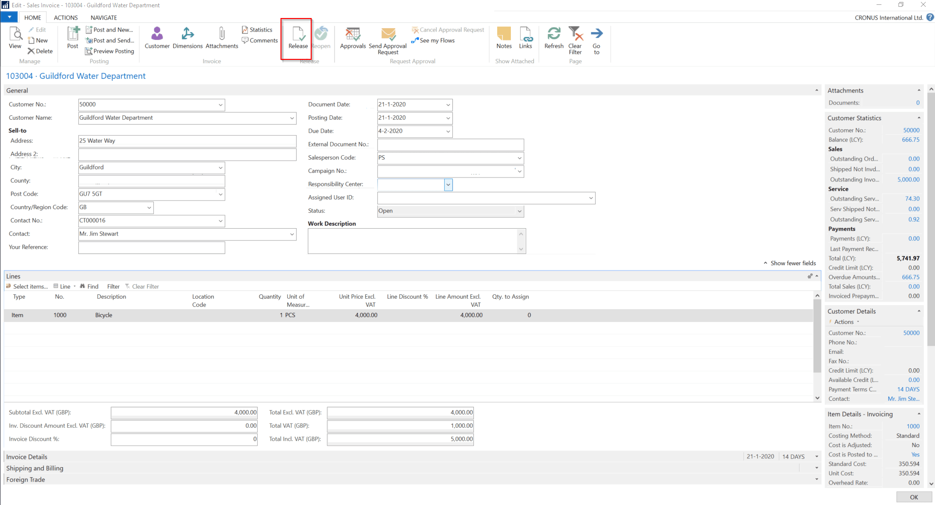
Task: Open the Document Date dropdown
Action: [448, 105]
